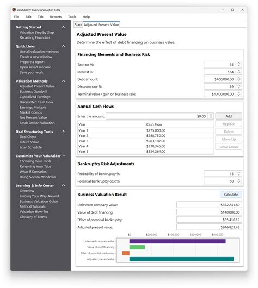258x288 pixels.
Task: Click Save your work link
Action: click(x=32, y=73)
